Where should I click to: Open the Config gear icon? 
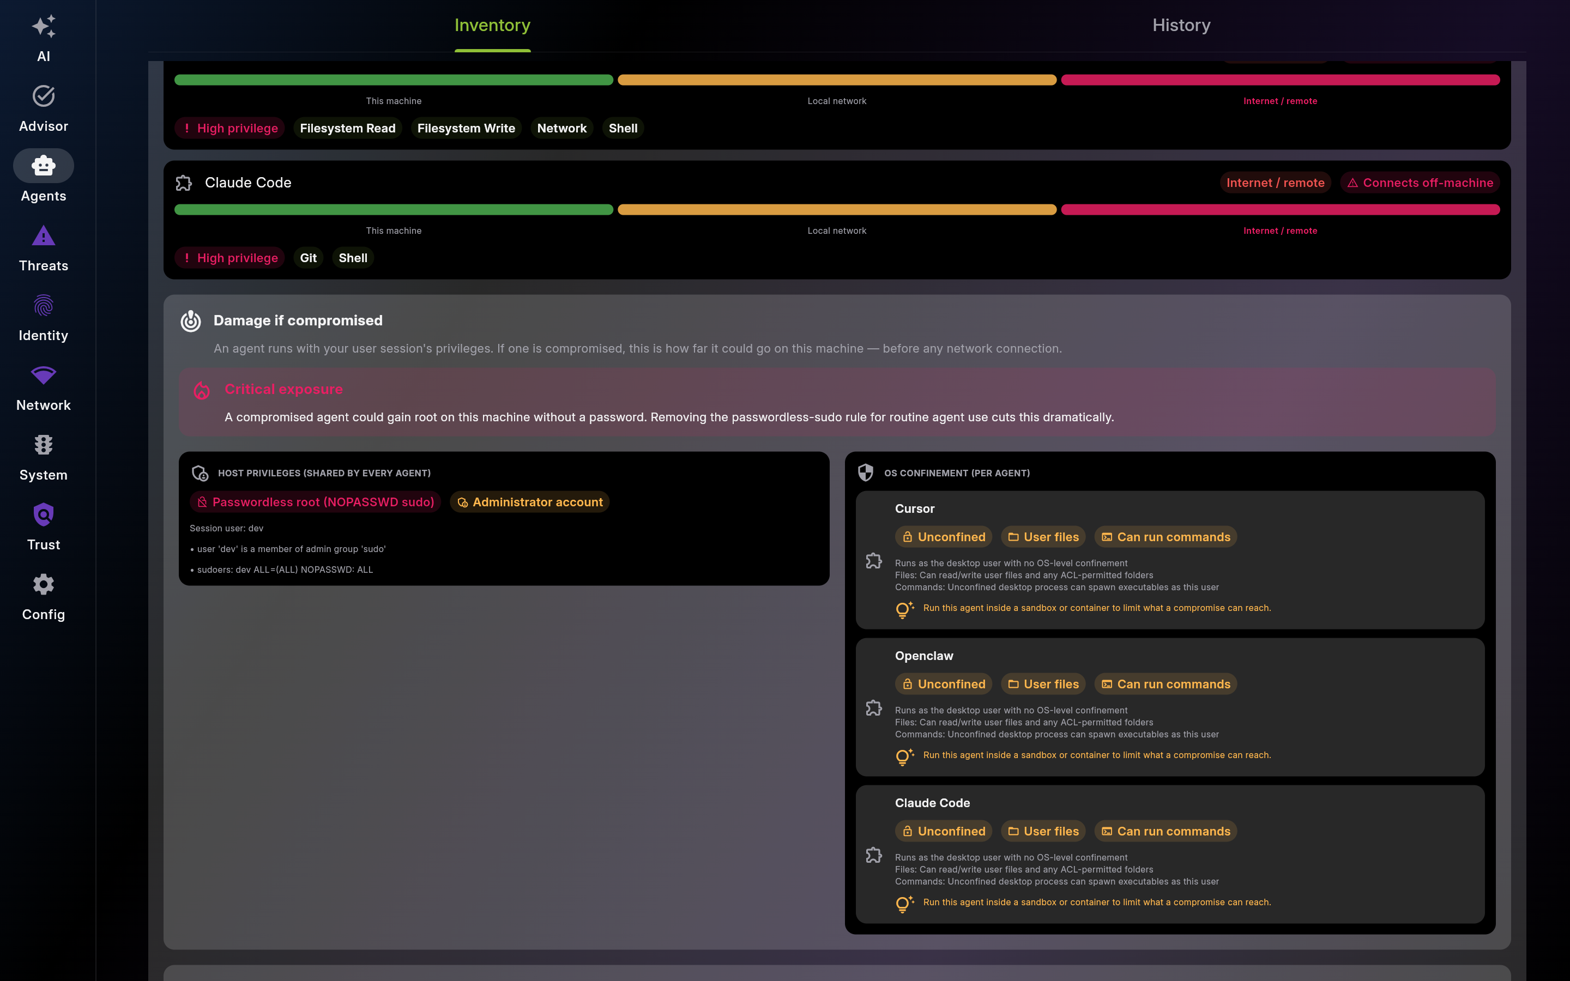pyautogui.click(x=44, y=585)
